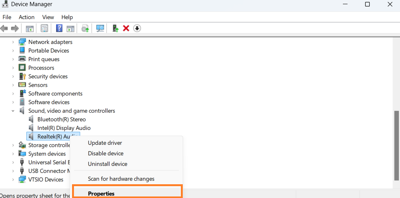
Task: Expand the Security devices node
Action: point(13,76)
